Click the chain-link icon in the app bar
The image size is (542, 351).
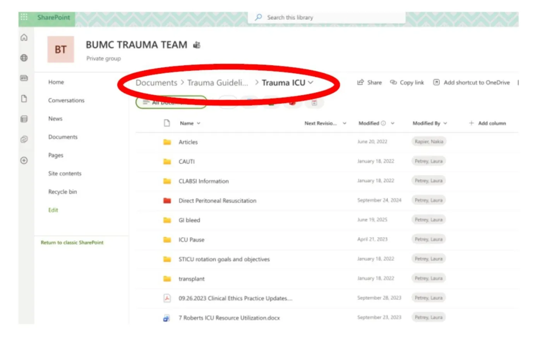coord(24,139)
